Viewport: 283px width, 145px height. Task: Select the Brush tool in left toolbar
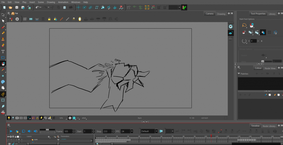point(3,27)
